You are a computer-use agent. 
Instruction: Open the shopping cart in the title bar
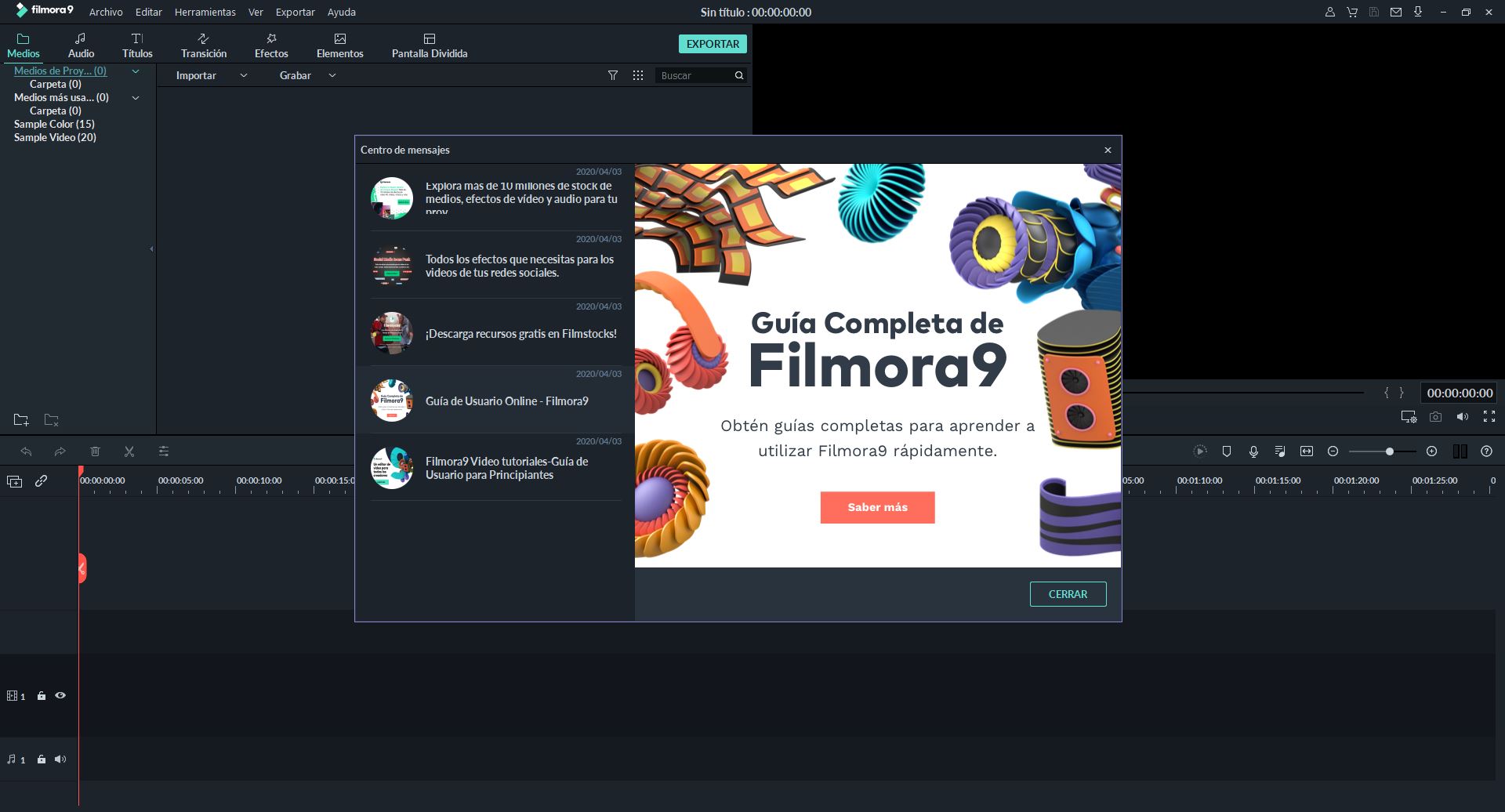pos(1351,13)
